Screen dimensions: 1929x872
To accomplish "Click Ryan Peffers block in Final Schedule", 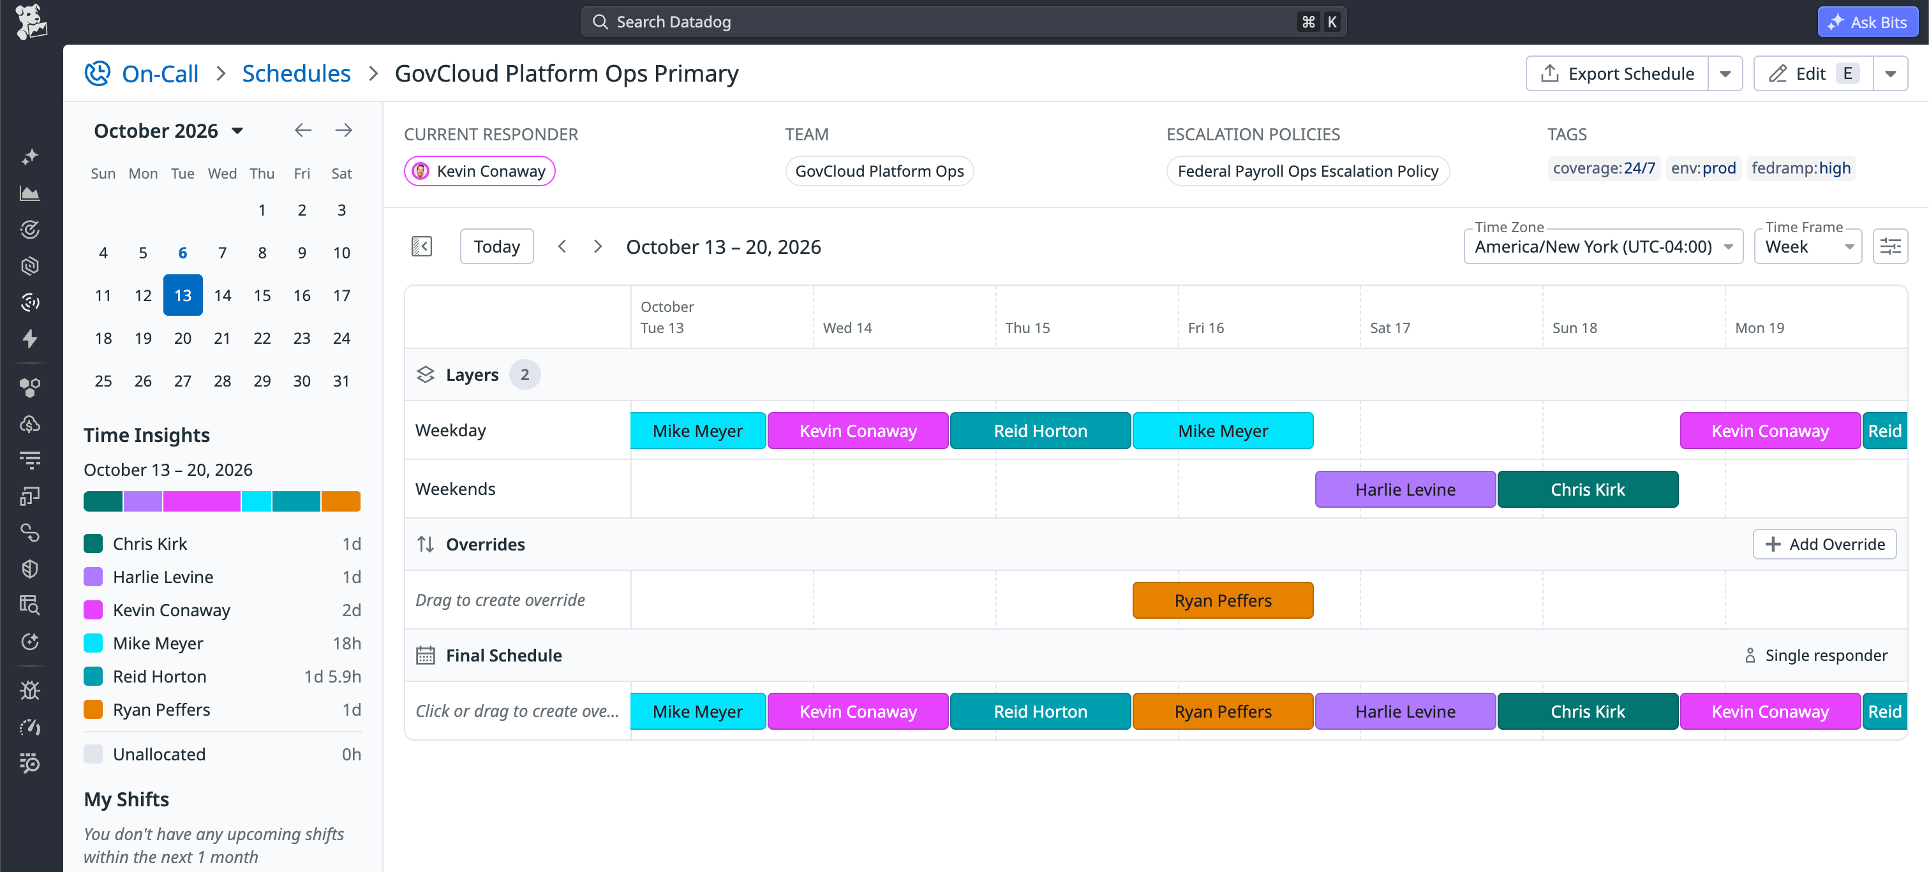I will (1223, 711).
